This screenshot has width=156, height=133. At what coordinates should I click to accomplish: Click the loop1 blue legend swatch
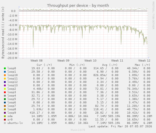pyautogui.click(x=5, y=72)
